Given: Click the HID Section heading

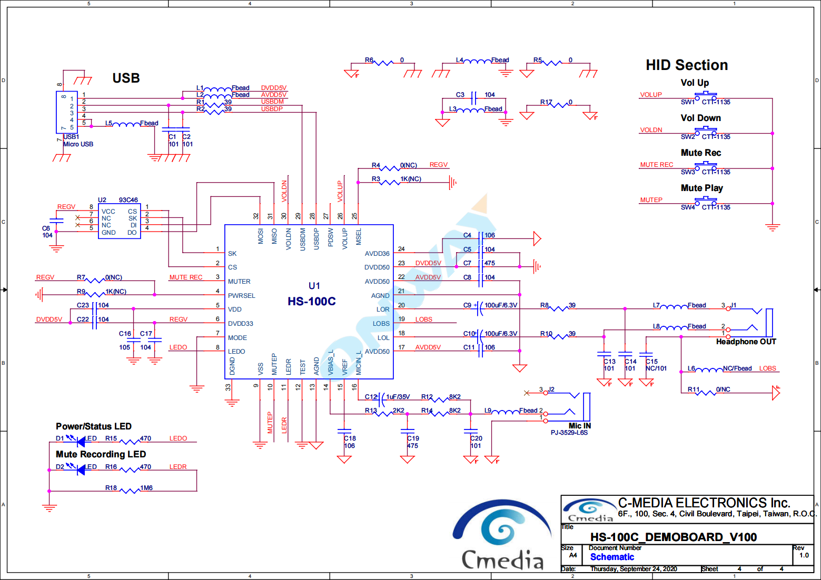Looking at the screenshot, I should pos(687,65).
